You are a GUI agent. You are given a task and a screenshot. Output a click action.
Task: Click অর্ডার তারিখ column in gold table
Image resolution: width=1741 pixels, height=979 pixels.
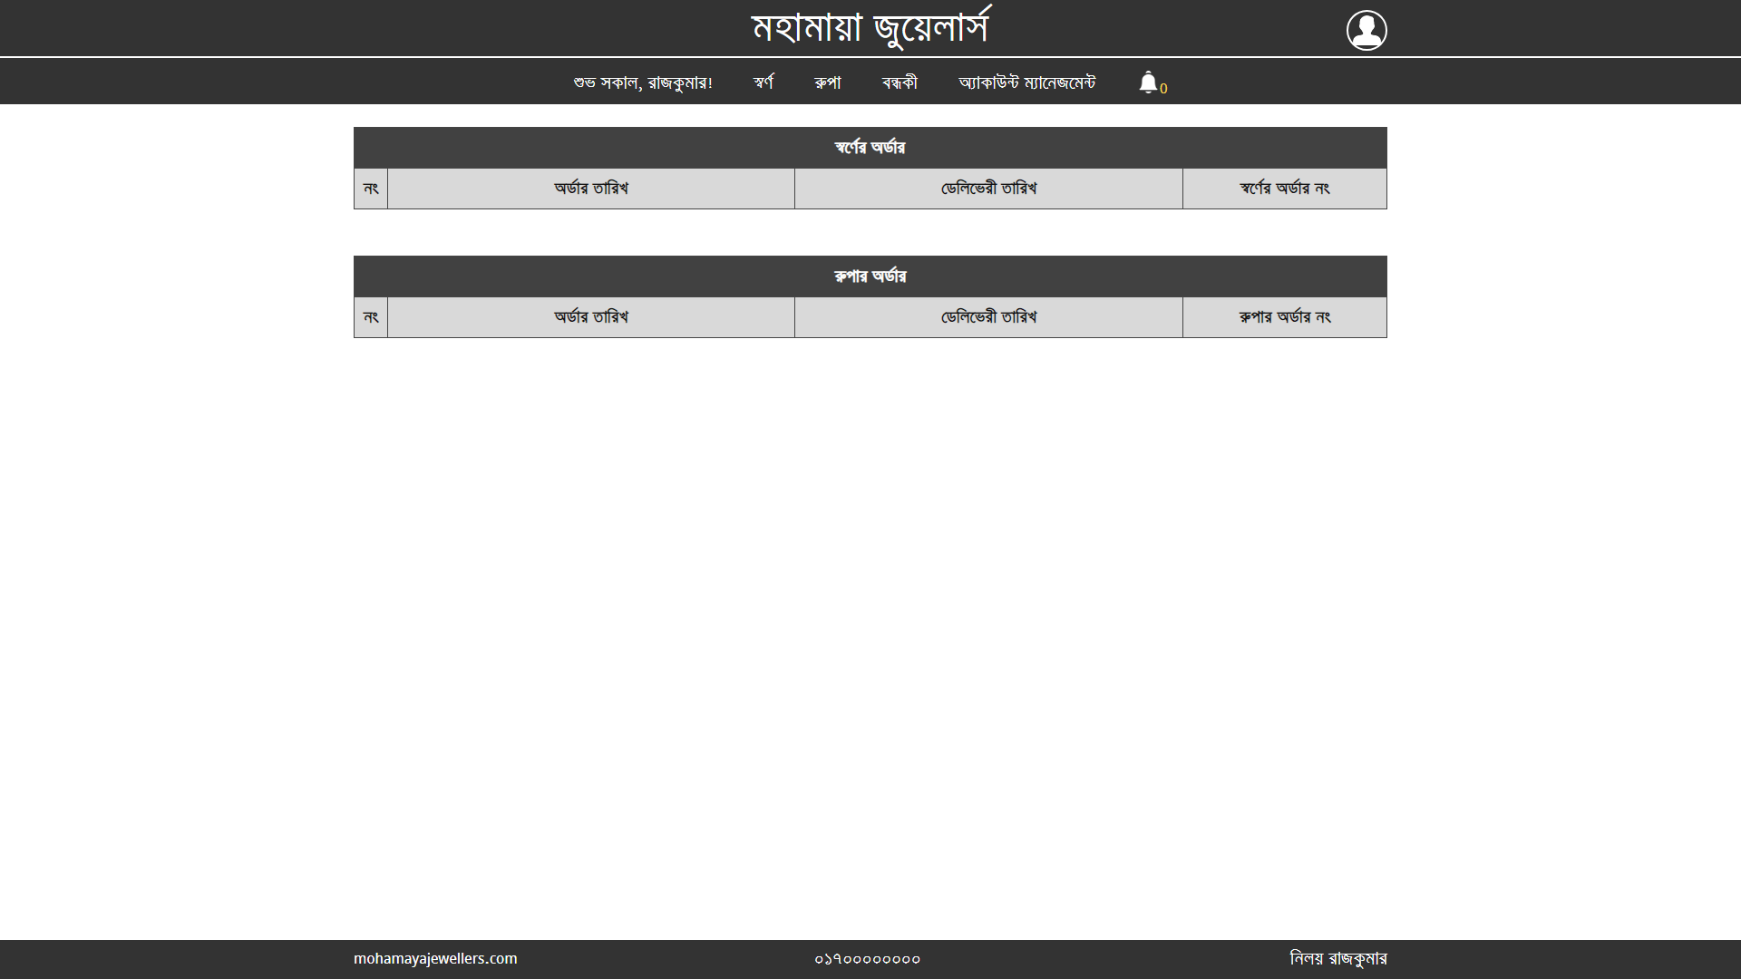click(x=590, y=189)
